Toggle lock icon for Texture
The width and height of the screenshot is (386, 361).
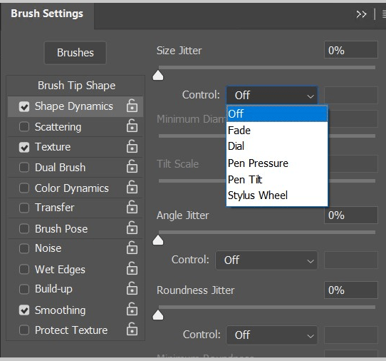pos(132,146)
